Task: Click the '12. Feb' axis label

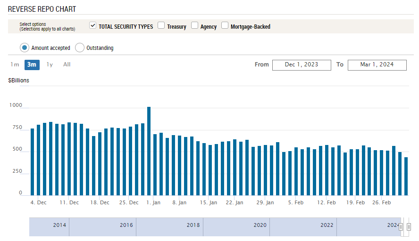Action: (x=326, y=202)
